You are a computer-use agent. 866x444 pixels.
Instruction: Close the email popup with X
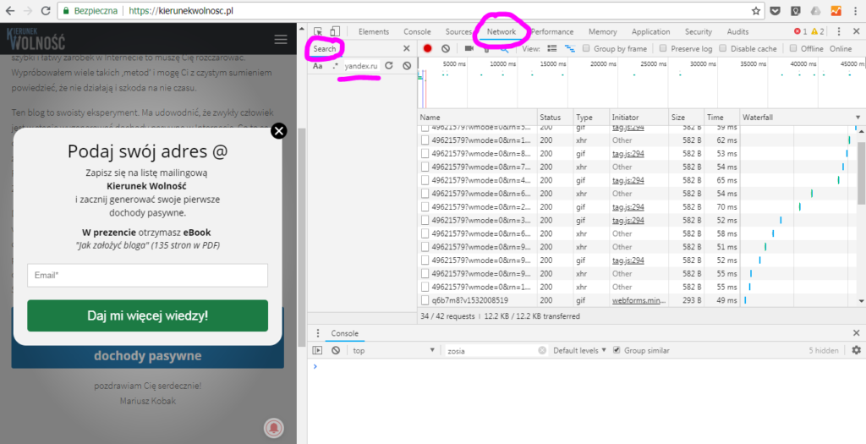(278, 130)
